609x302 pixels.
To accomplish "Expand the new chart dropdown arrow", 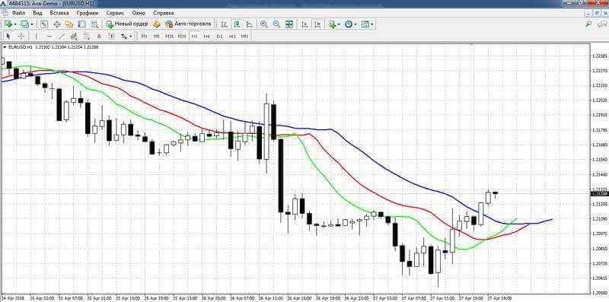I will (15, 24).
